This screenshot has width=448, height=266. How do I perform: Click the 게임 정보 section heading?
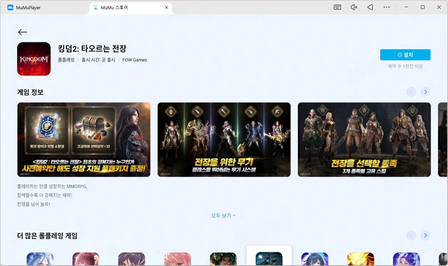[30, 92]
